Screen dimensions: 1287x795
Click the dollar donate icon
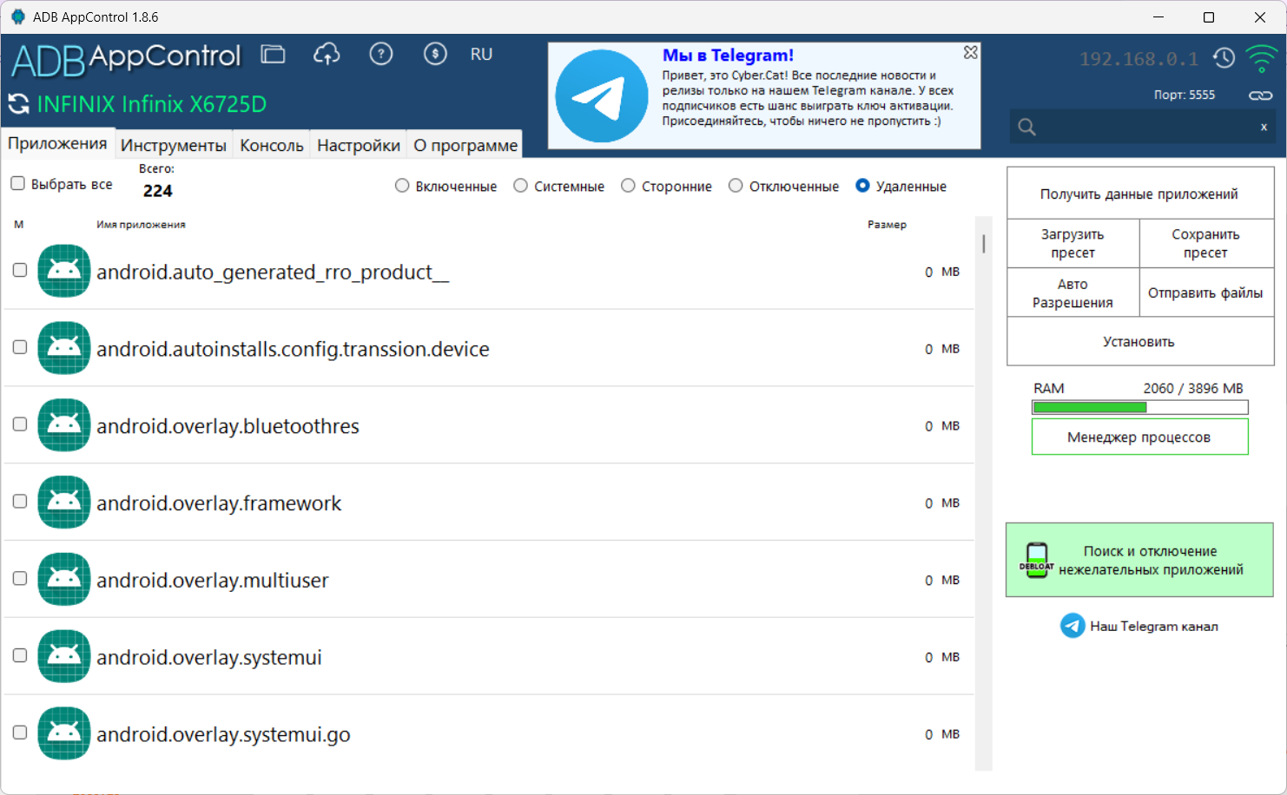[x=435, y=55]
